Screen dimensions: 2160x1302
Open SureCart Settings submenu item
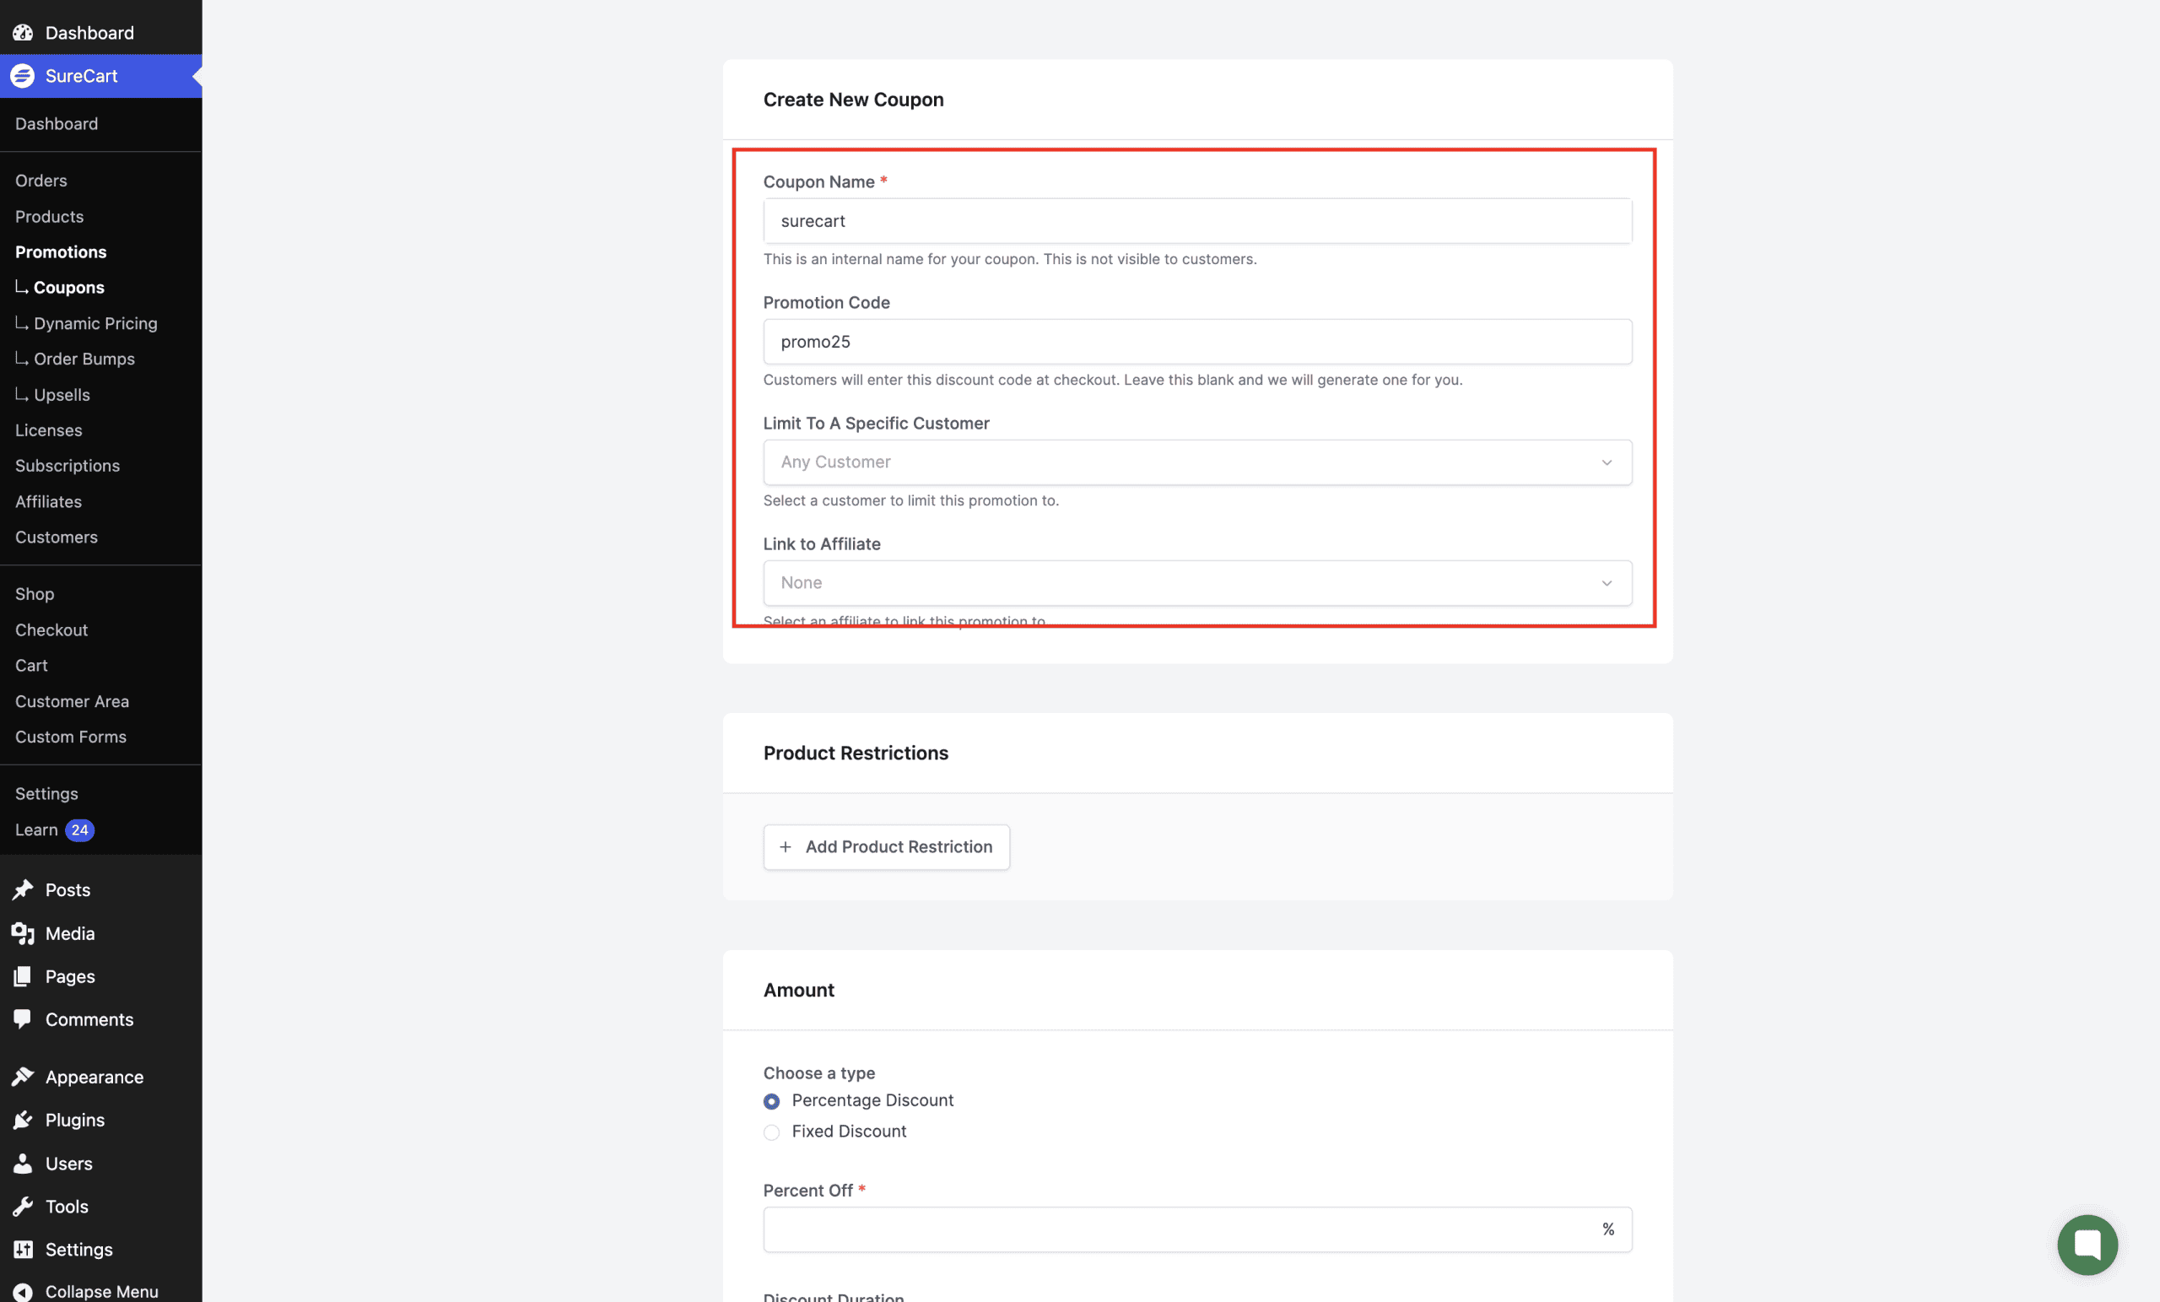coord(46,793)
